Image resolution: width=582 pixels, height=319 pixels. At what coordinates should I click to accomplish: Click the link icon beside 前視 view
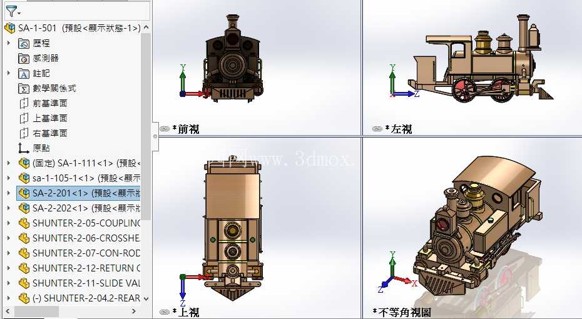point(165,129)
